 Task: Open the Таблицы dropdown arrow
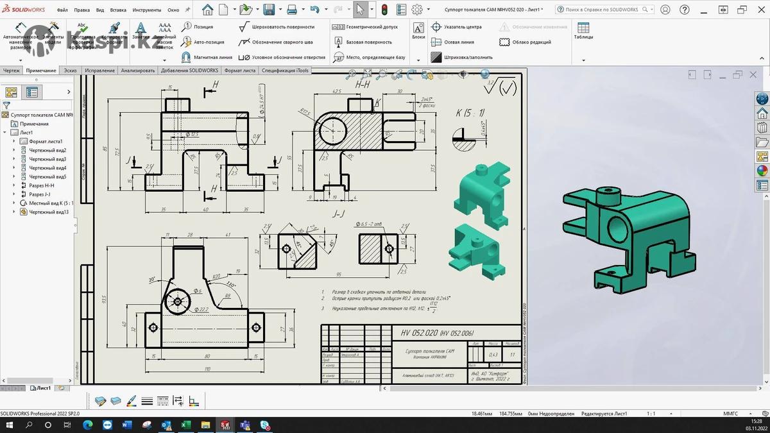coord(583,60)
